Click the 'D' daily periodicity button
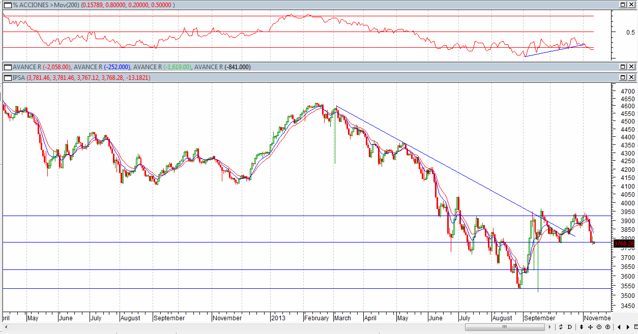 click(570, 327)
